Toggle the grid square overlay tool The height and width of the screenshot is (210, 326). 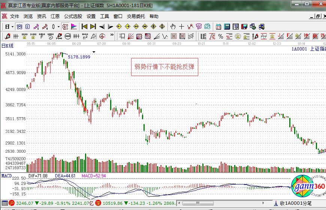173,36
